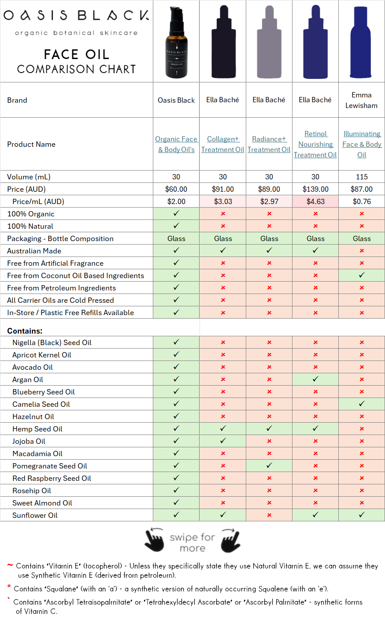
Task: Click Emma Lewisham cross in Australian Made row
Action: point(362,251)
